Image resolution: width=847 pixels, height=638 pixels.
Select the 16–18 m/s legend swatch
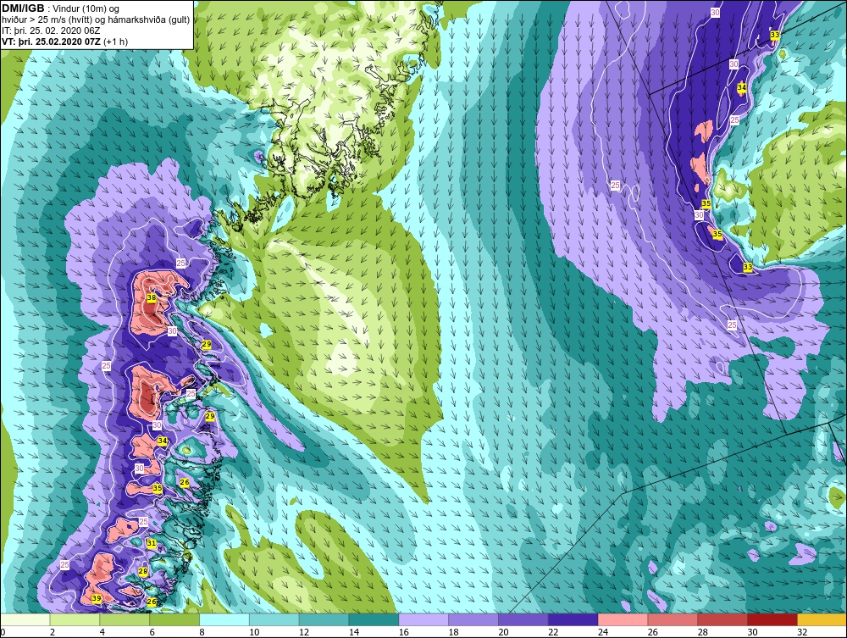click(423, 619)
